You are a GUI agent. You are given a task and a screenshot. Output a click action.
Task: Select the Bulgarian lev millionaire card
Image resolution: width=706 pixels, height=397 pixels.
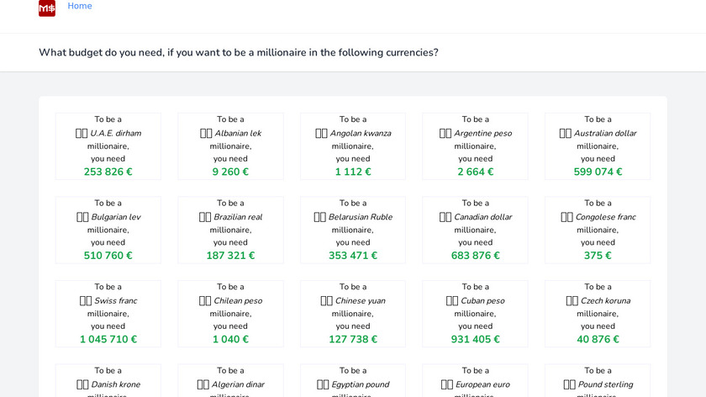pos(108,230)
